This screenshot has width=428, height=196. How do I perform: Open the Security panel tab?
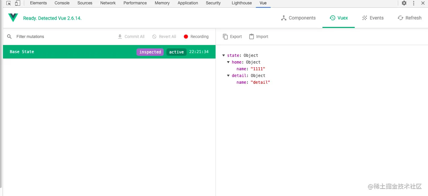[x=213, y=3]
